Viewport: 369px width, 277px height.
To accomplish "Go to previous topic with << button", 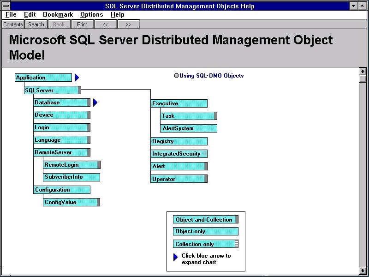I will point(105,24).
